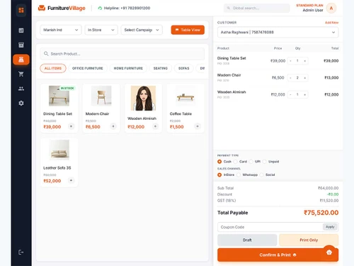Click the Wooden Almirah product image
The width and height of the screenshot is (354, 266).
(143, 98)
